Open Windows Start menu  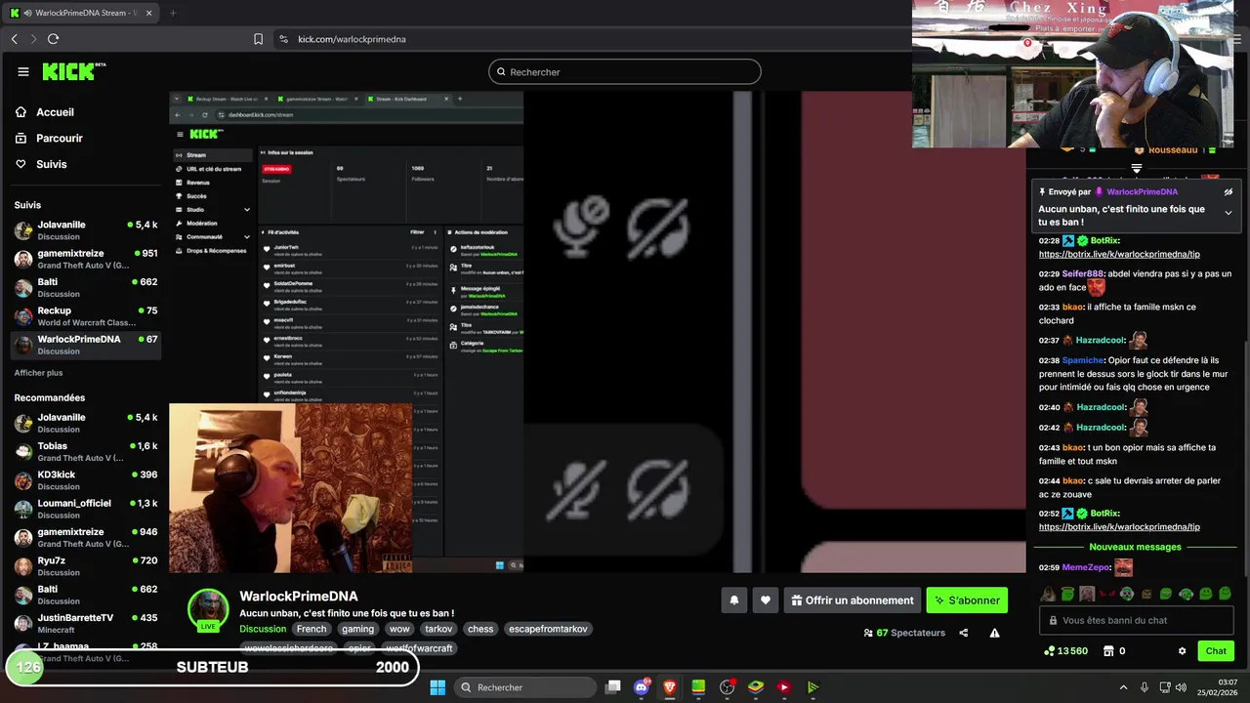(437, 687)
